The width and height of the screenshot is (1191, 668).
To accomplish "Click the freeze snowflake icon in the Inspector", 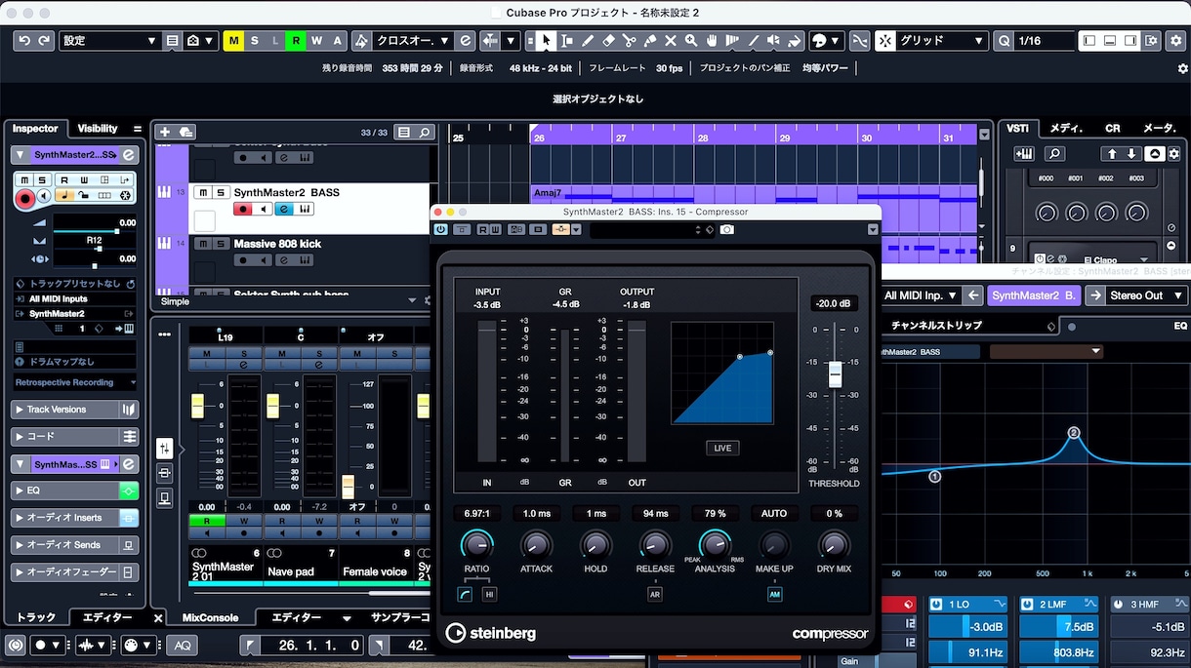I will pyautogui.click(x=124, y=196).
